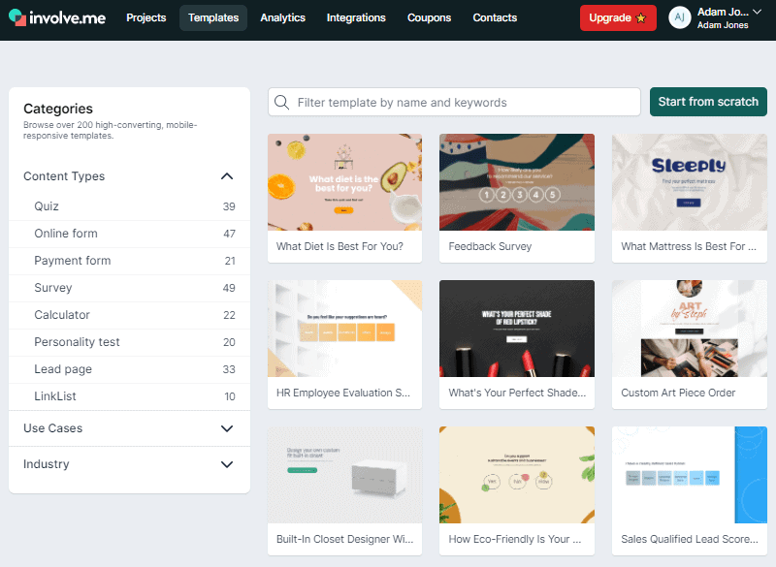This screenshot has height=567, width=776.
Task: Click the count 47 beside Online form
Action: (x=229, y=234)
